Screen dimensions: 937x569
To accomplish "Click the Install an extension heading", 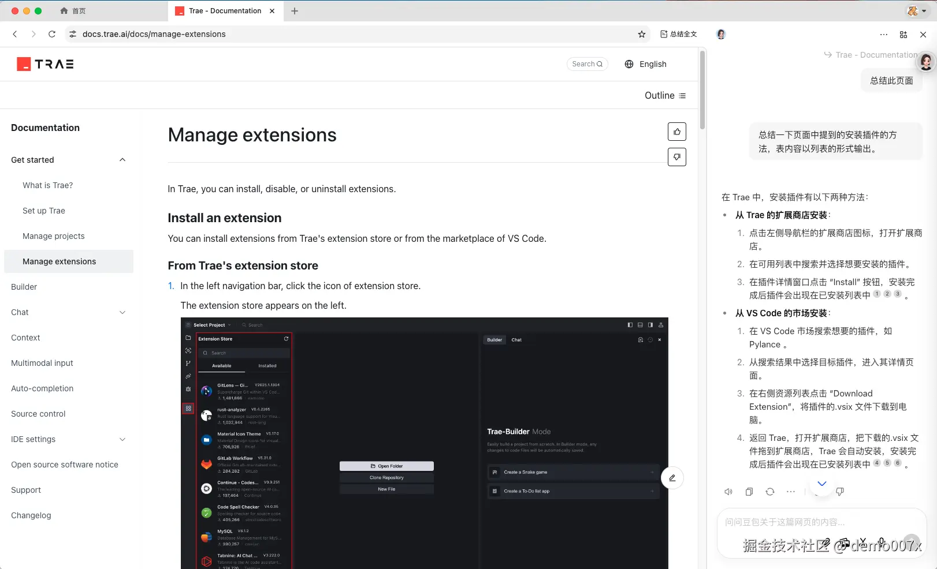I will click(x=225, y=218).
